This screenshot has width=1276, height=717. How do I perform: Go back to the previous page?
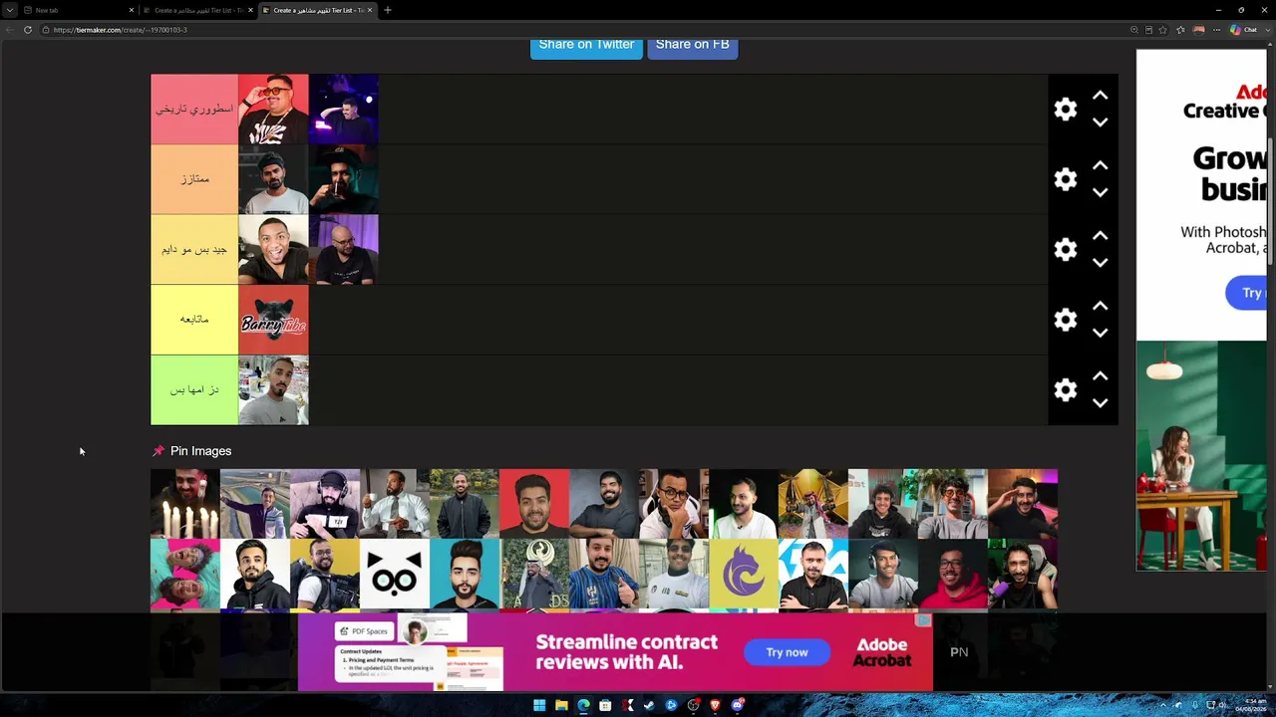[x=10, y=30]
